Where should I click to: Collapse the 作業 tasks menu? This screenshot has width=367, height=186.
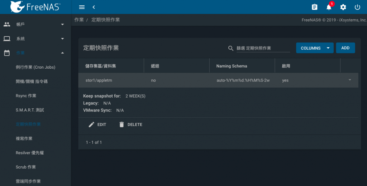(x=34, y=53)
